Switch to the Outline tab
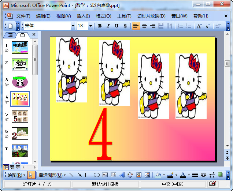This screenshot has width=233, height=191. click(10, 35)
